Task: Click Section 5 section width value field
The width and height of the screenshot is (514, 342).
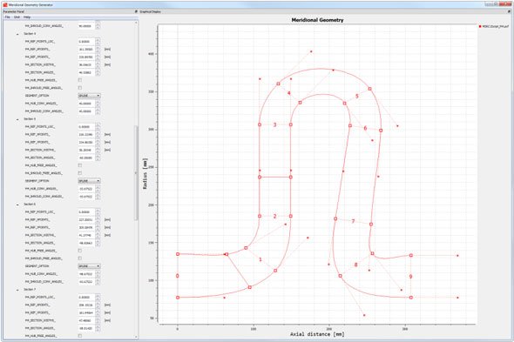Action: 86,150
